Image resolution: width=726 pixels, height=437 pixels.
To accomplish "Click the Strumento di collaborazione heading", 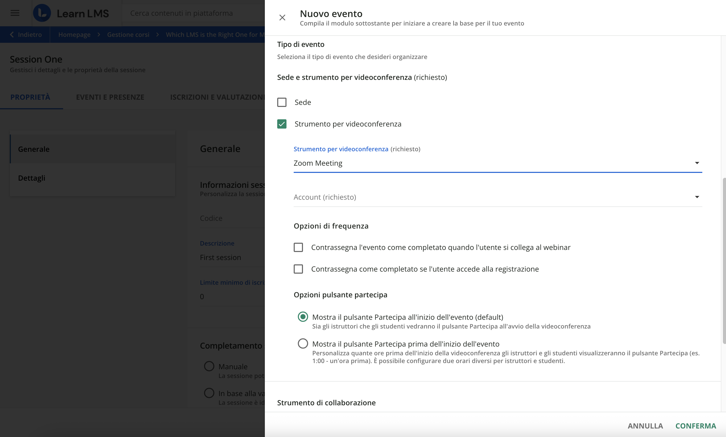I will point(326,402).
